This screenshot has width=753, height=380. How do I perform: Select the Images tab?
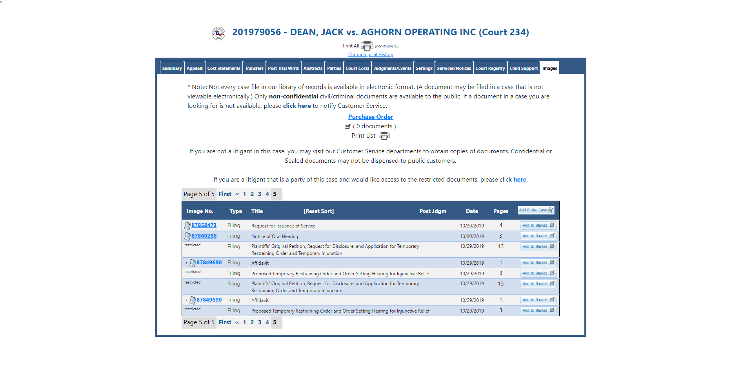[550, 68]
